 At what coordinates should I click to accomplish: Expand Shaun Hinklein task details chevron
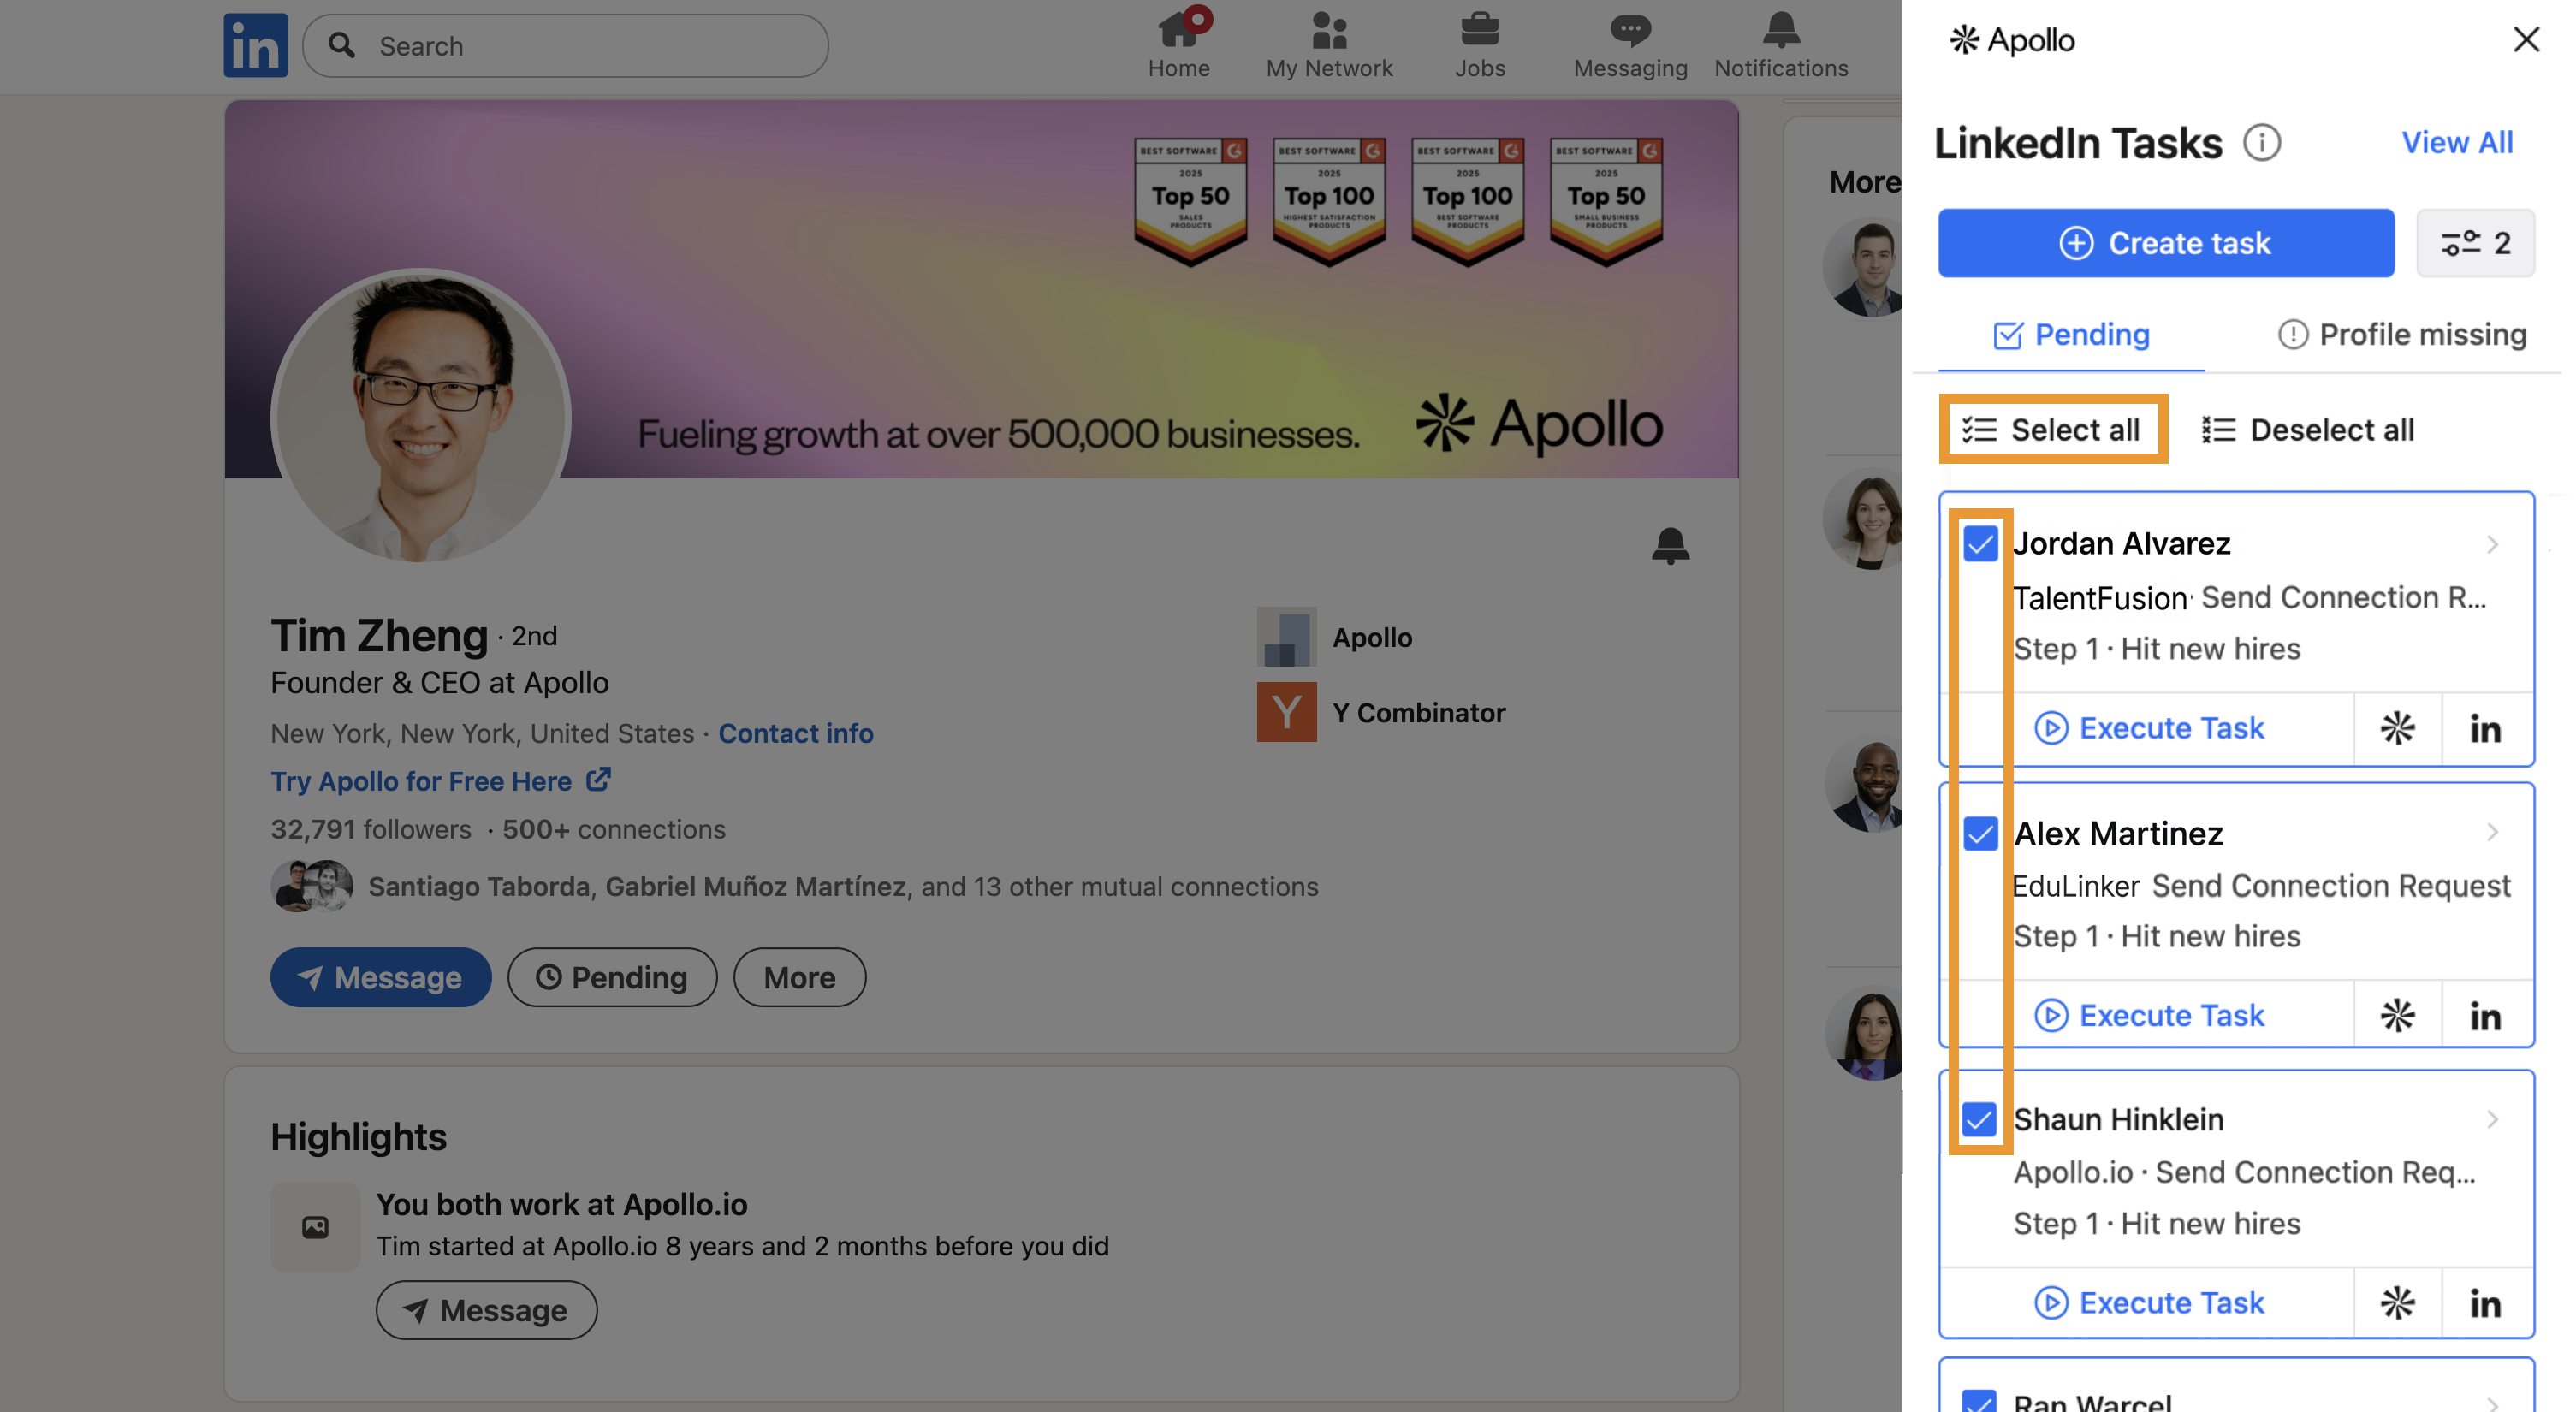pyautogui.click(x=2492, y=1120)
